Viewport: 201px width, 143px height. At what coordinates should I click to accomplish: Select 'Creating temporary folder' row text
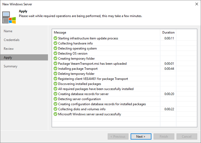[x=77, y=59]
